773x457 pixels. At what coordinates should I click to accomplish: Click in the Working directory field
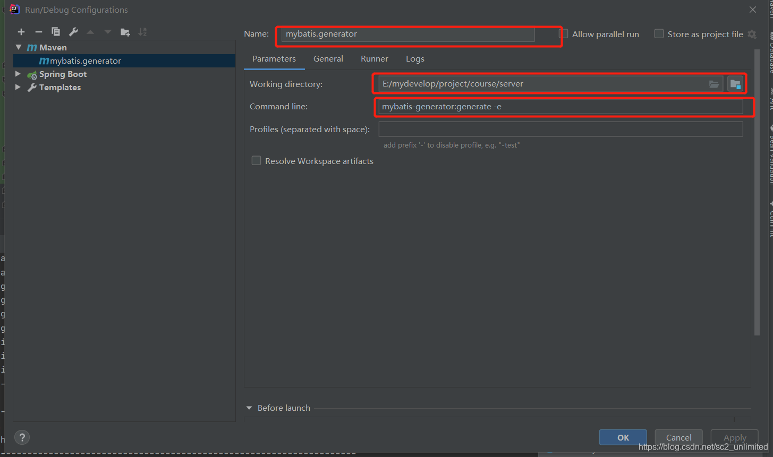pyautogui.click(x=550, y=84)
